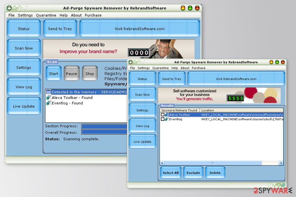
Task: Click Alexa Toolbar HKEY_LOCAL_MACHINE location cell
Action: (242, 115)
